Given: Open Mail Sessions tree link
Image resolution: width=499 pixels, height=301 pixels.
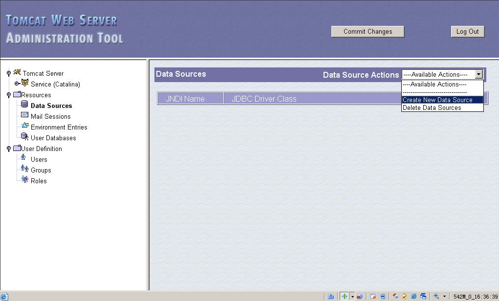Looking at the screenshot, I should pyautogui.click(x=51, y=116).
